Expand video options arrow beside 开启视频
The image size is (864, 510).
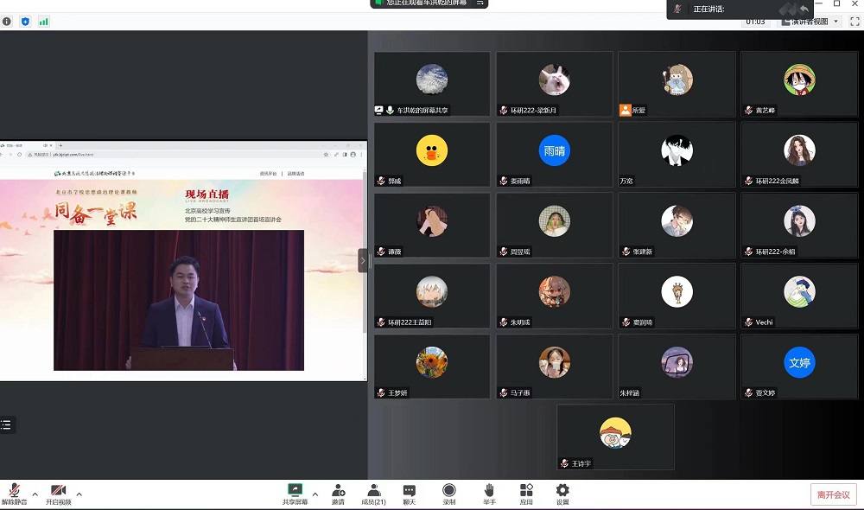coord(79,494)
